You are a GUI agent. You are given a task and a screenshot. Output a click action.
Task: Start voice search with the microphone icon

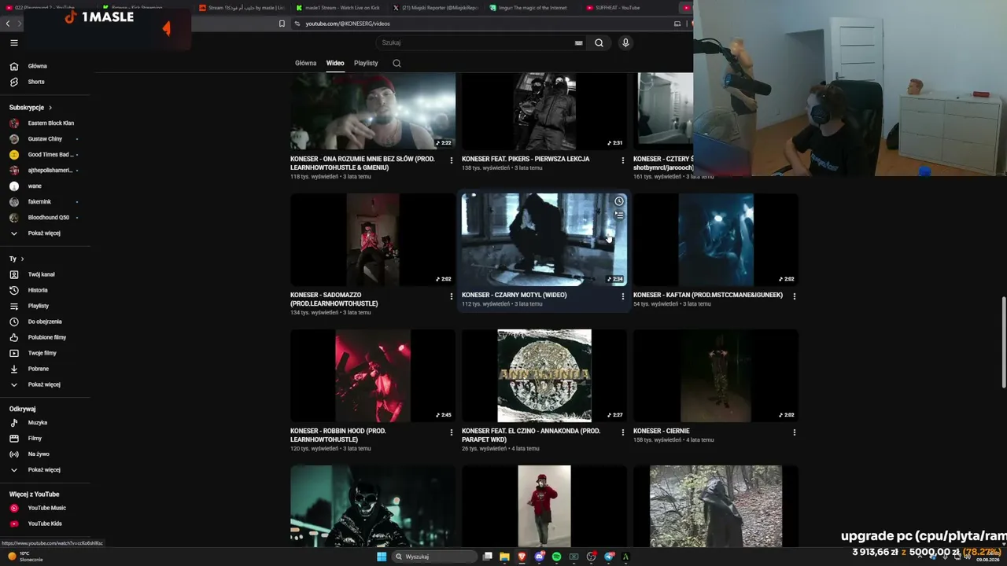625,43
